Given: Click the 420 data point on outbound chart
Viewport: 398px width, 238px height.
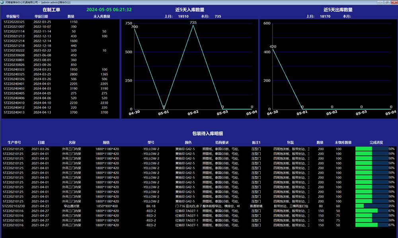Looking at the screenshot, I should point(273,49).
